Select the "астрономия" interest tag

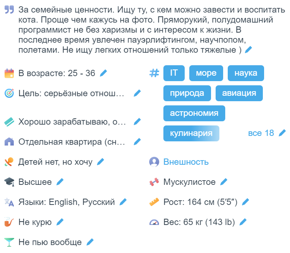194,113
